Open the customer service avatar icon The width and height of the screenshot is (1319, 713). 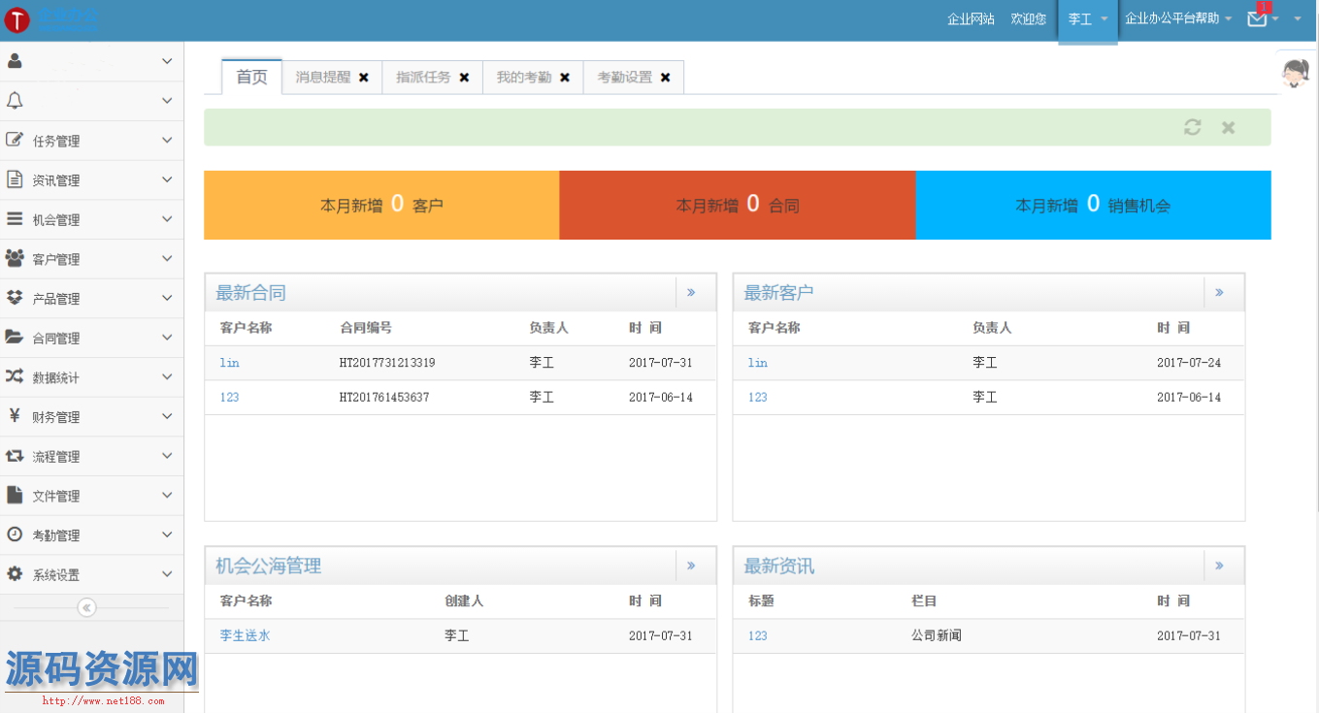click(1296, 73)
